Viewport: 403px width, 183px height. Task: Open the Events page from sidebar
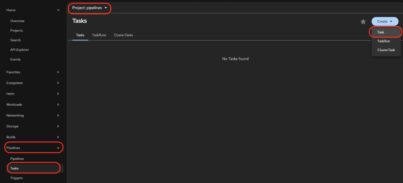click(15, 60)
